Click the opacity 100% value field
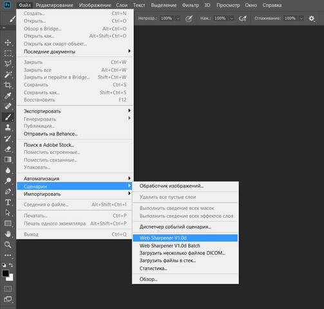The width and height of the screenshot is (324, 309). point(167,19)
